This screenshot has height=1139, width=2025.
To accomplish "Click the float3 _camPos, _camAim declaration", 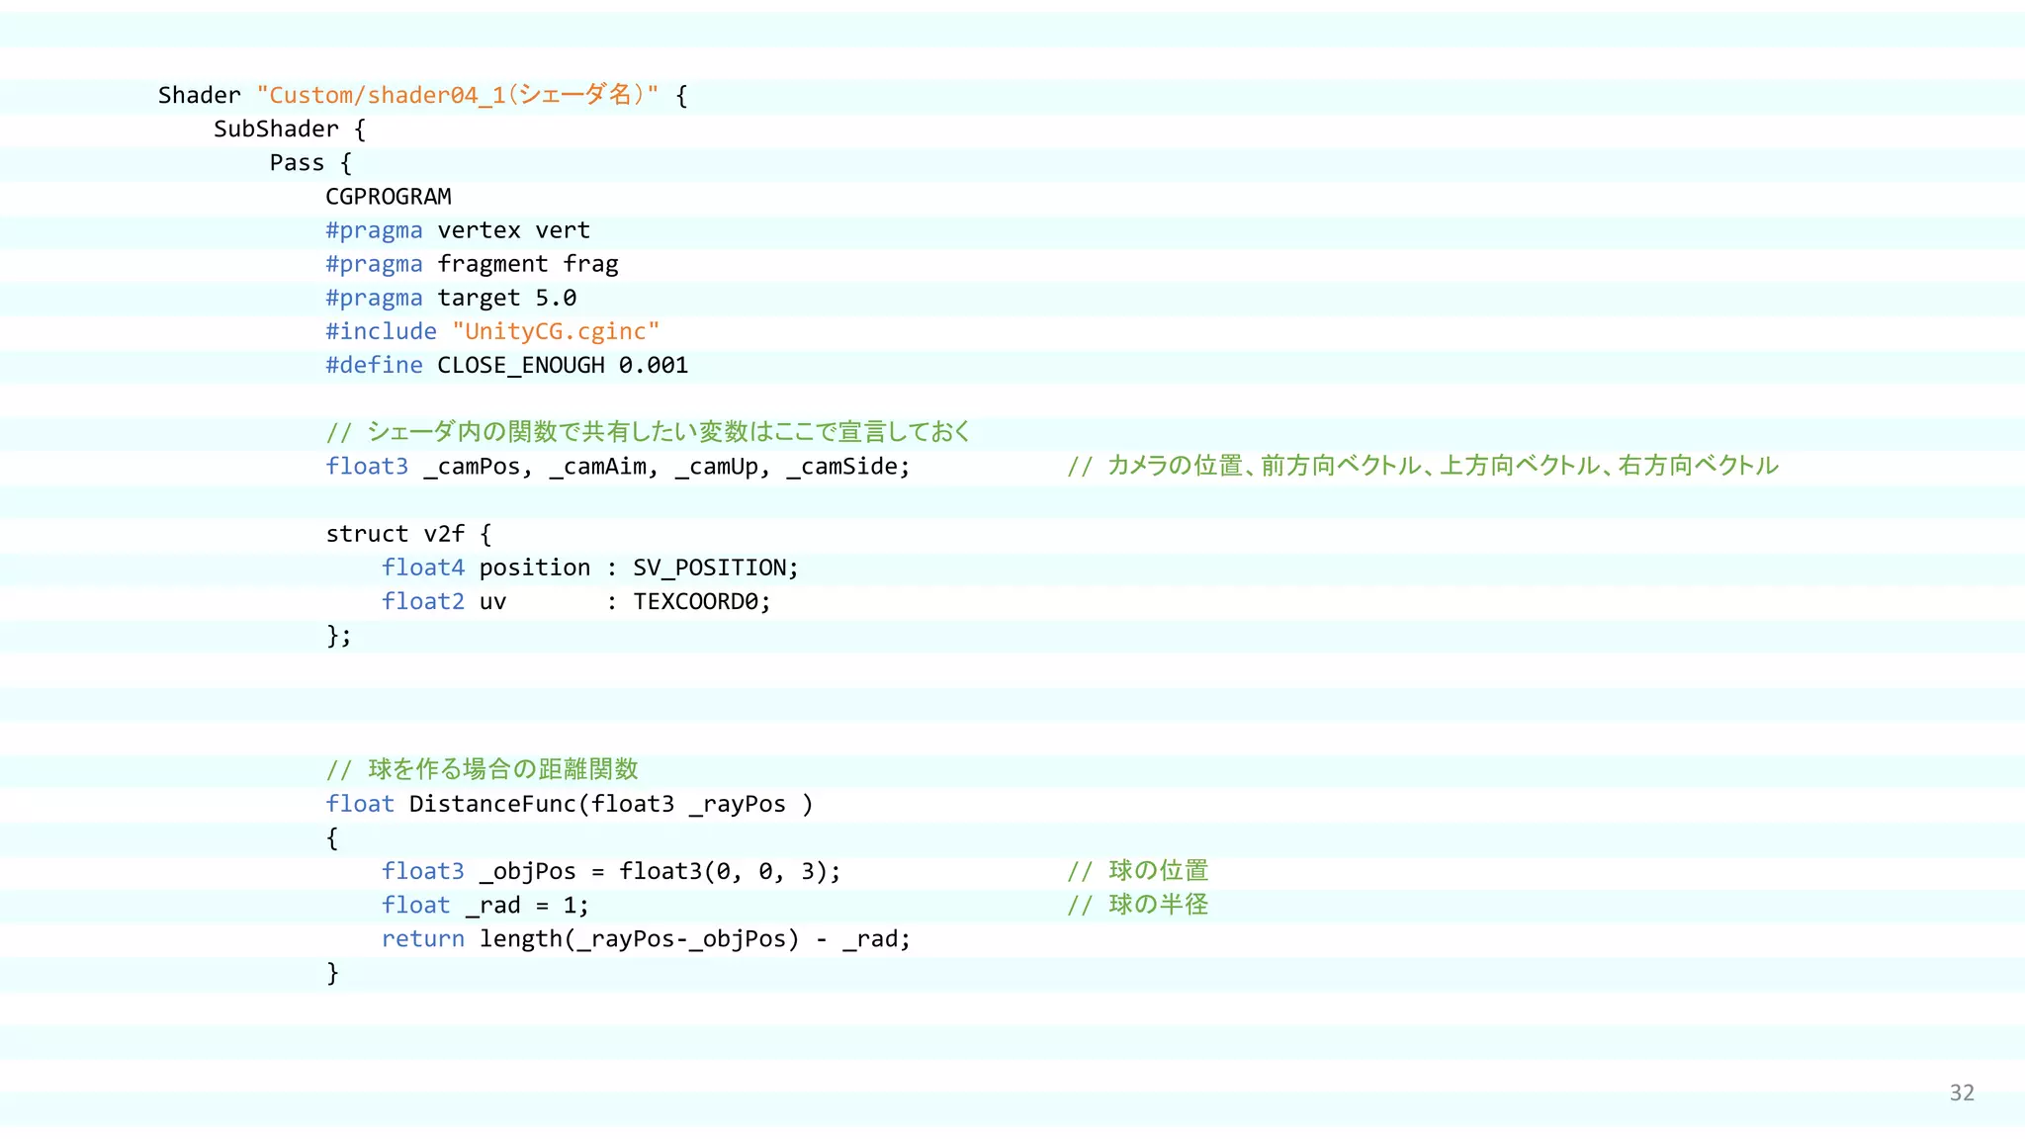I will coord(618,467).
